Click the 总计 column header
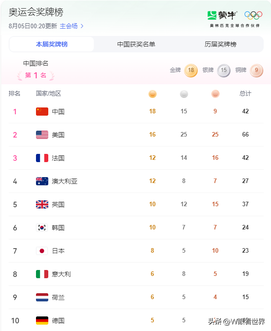Screen dimensions: 271x331 (x=245, y=93)
